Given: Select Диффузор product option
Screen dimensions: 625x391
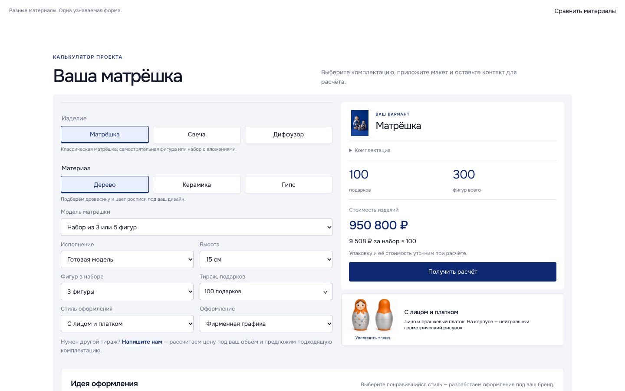Looking at the screenshot, I should coord(289,135).
